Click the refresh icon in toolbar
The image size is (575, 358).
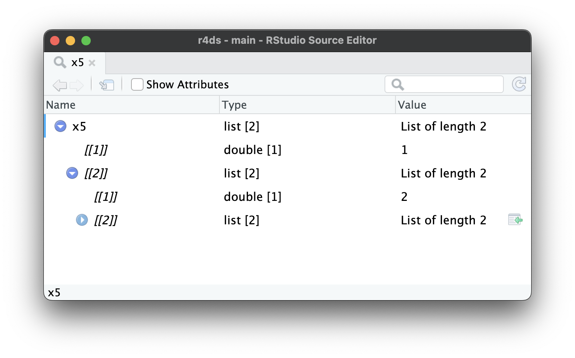[519, 84]
